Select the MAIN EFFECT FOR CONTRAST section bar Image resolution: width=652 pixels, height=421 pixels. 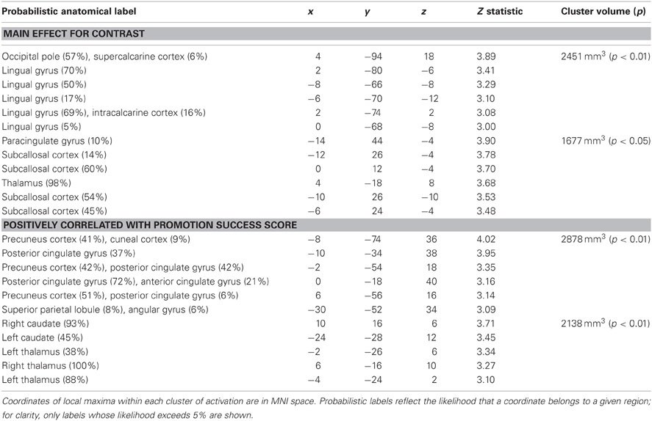pos(326,34)
